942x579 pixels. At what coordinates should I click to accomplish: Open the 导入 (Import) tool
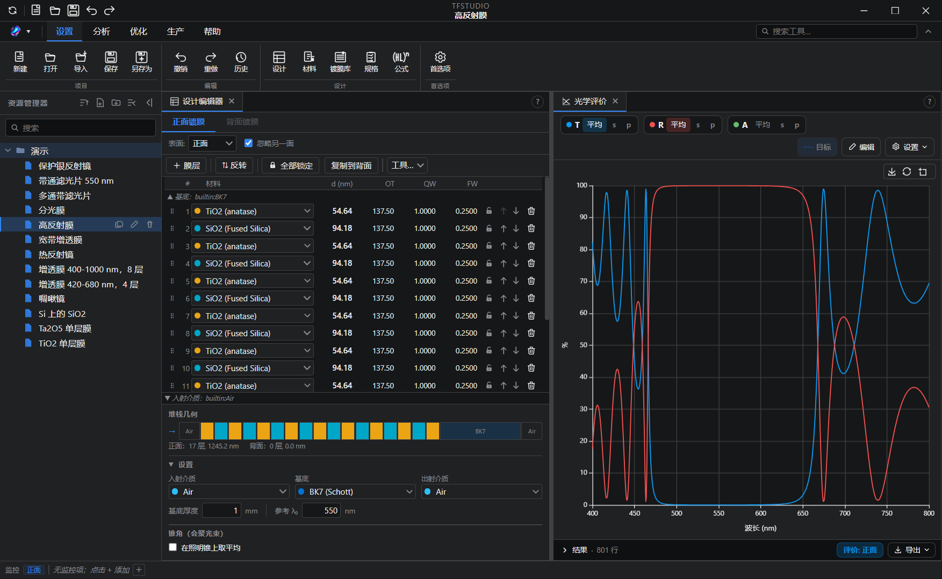[x=81, y=62]
